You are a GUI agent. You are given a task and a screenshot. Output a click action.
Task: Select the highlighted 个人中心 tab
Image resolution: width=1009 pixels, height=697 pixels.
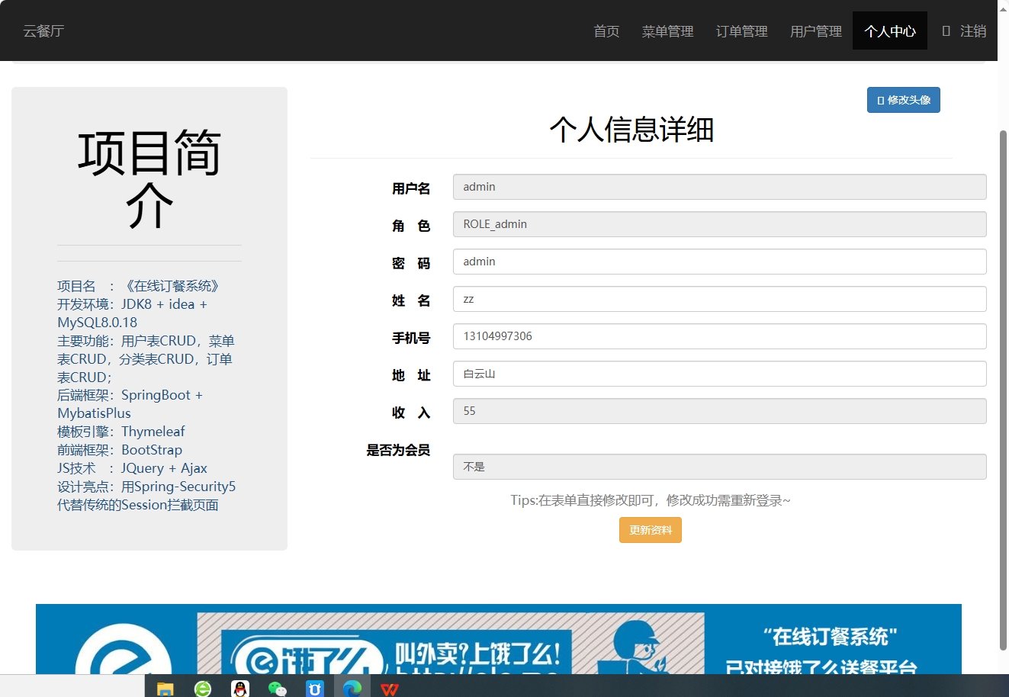(x=889, y=31)
